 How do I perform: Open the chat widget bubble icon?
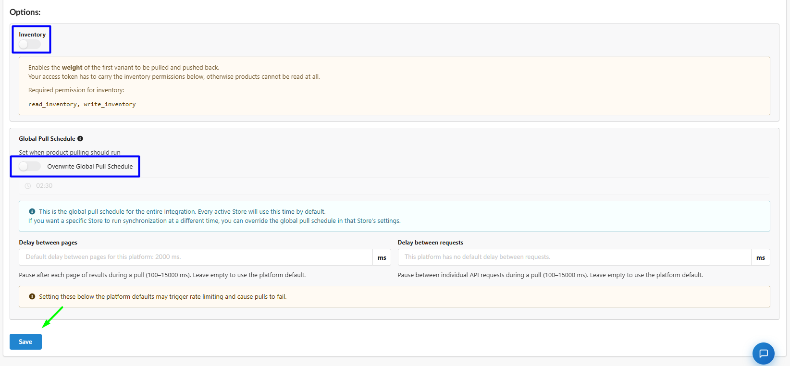pyautogui.click(x=764, y=354)
